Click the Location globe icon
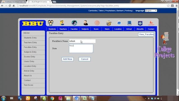Viewport: 179px width, 101px height. coord(119,23)
